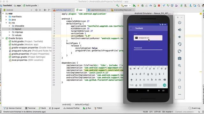The height and width of the screenshot is (114, 204).
Task: Click the UTF-8 encoding indicator
Action: 157,112
